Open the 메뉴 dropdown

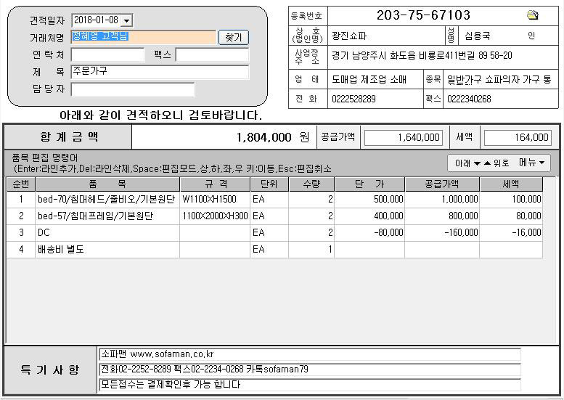(534, 163)
